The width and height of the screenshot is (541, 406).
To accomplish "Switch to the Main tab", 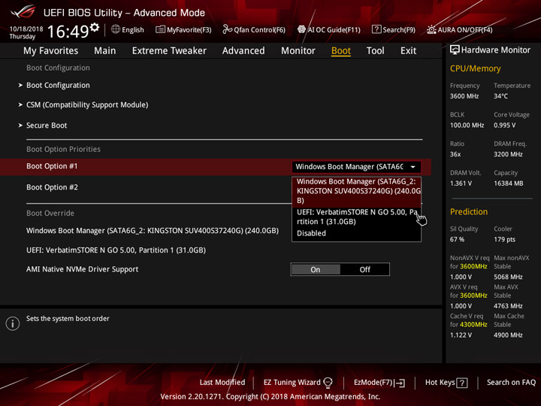I will pos(105,51).
